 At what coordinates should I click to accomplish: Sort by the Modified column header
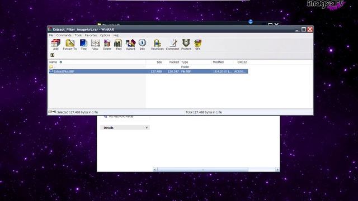click(x=223, y=62)
